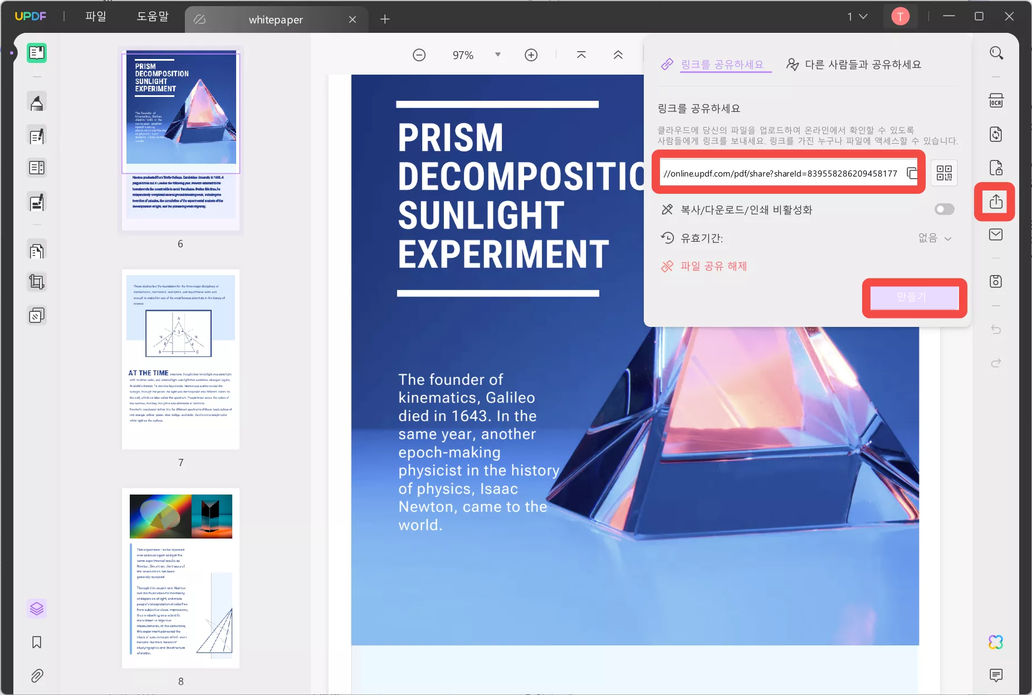Expand the open-tabs count dropdown
The width and height of the screenshot is (1032, 695).
click(x=858, y=17)
